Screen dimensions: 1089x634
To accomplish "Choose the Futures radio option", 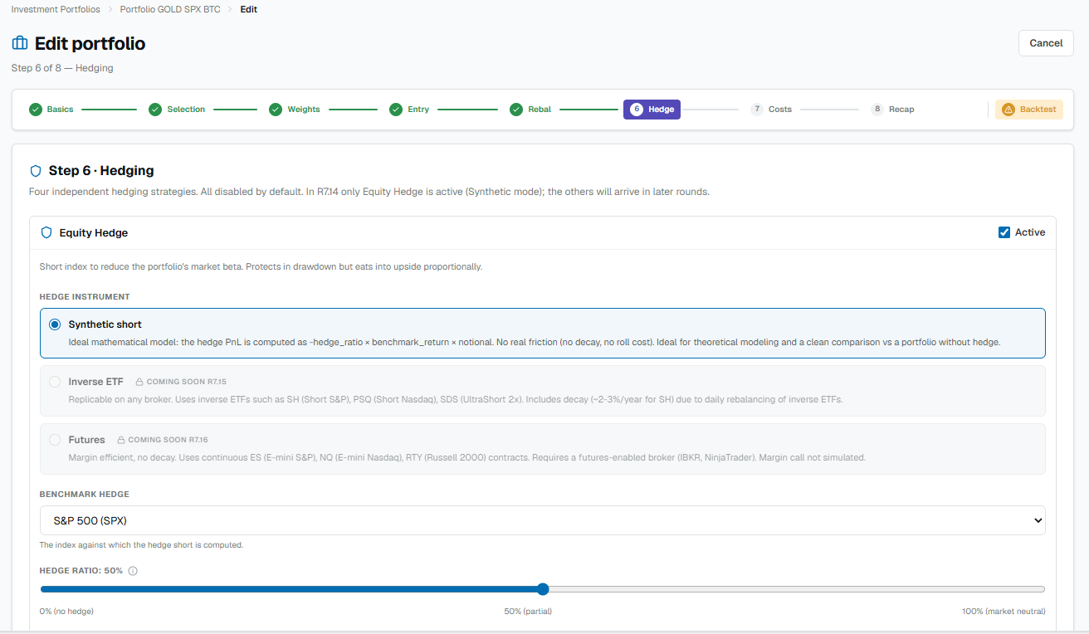I will pyautogui.click(x=55, y=440).
